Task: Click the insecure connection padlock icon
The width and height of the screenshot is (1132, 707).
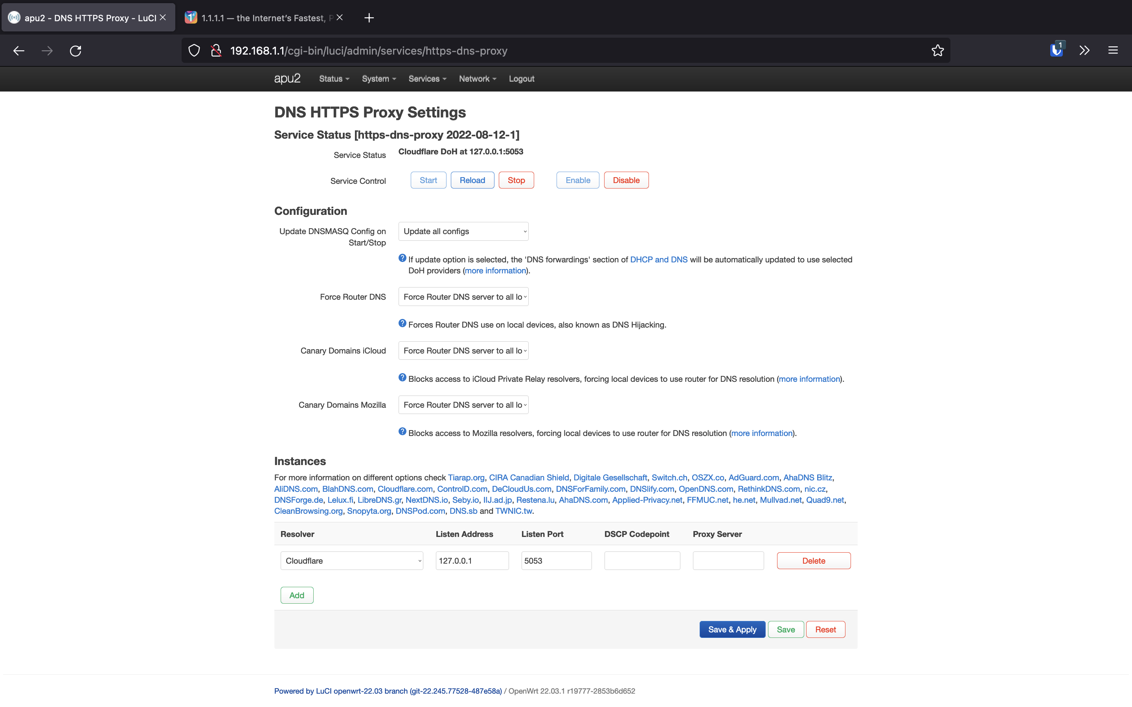Action: [216, 51]
